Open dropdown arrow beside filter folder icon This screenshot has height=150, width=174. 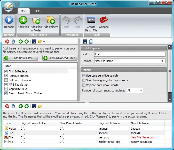[x=44, y=41]
